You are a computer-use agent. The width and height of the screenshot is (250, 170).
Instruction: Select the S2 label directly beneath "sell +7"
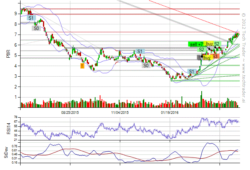(202, 49)
